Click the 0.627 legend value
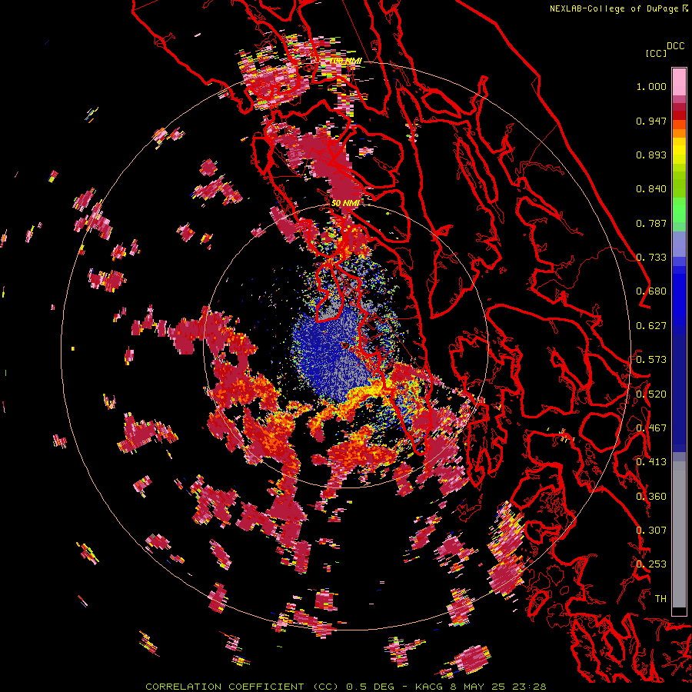692x692 pixels. (x=651, y=326)
